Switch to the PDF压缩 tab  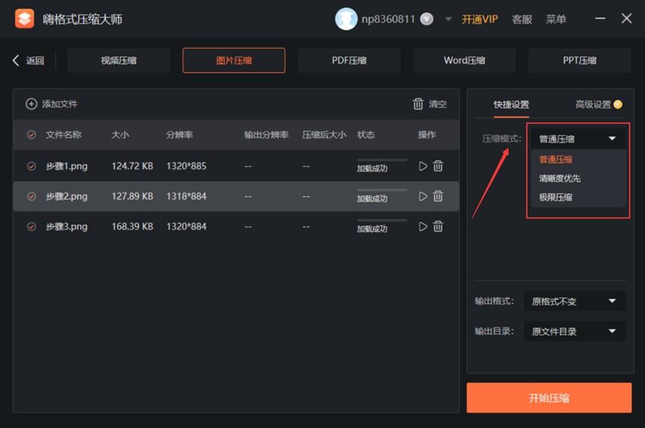pos(349,60)
